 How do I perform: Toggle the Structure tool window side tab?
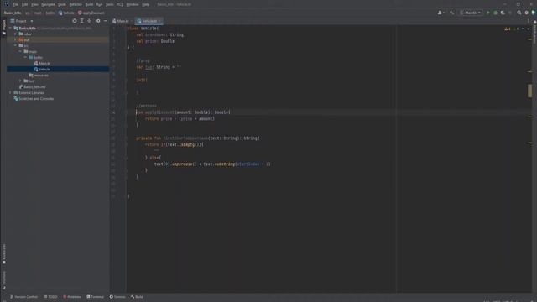coord(3,280)
